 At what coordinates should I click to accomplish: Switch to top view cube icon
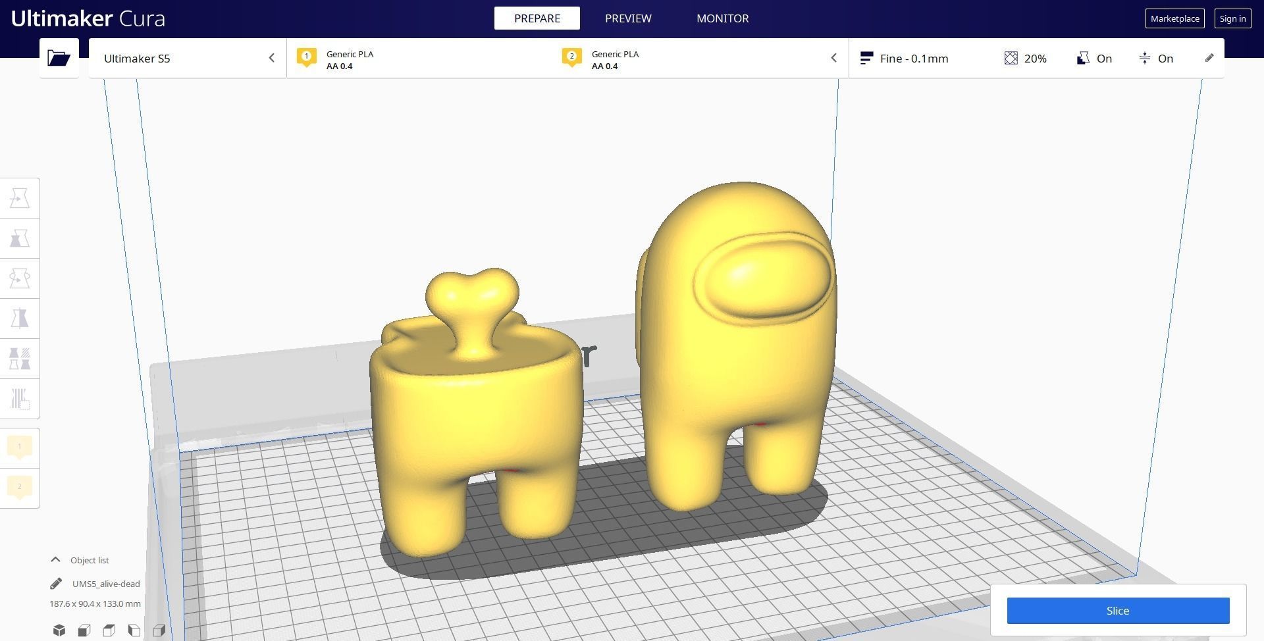click(109, 630)
